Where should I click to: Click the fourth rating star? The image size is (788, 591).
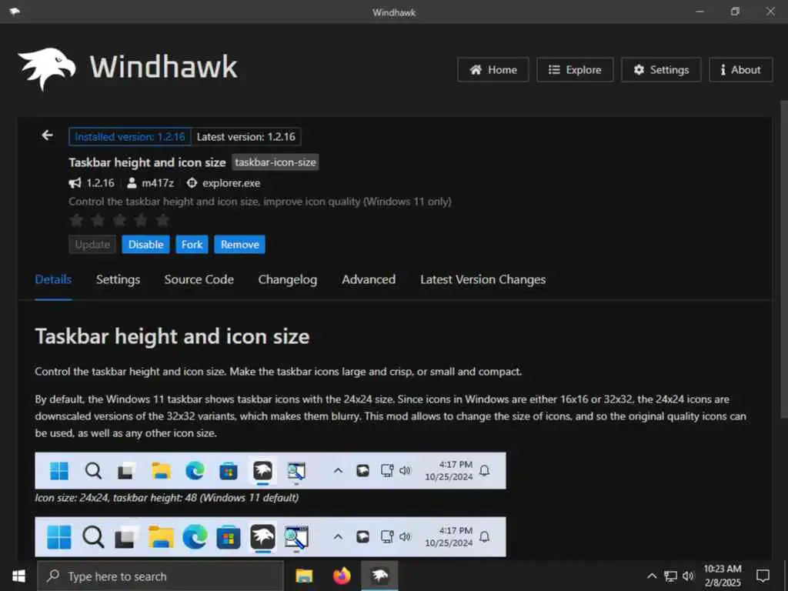142,220
